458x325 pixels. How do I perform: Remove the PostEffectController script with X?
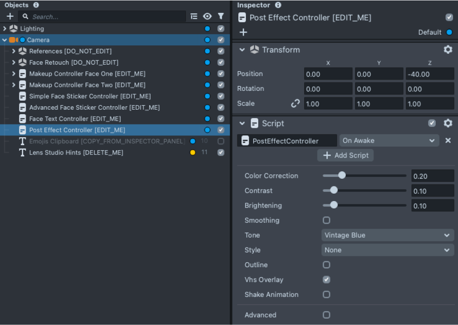pos(448,140)
